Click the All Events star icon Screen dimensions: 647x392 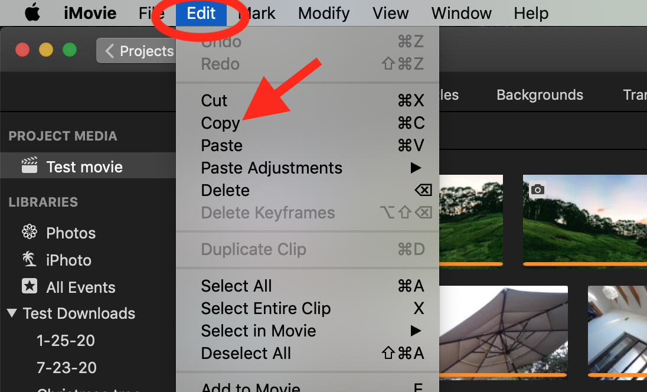29,287
